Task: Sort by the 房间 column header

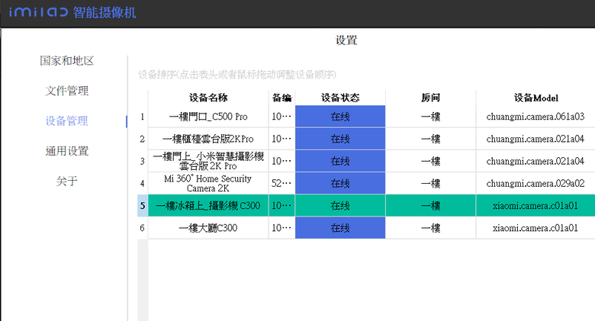Action: pos(431,98)
